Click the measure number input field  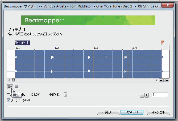click(160, 95)
